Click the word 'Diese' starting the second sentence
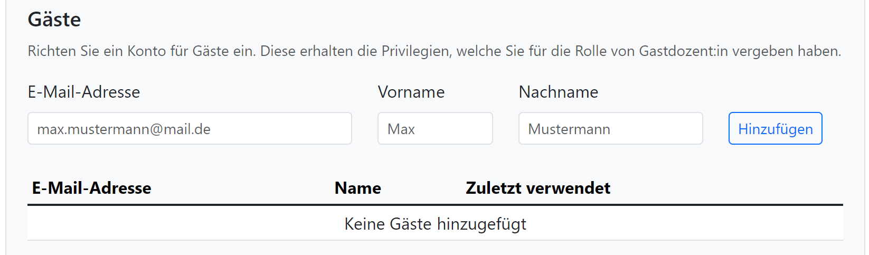This screenshot has width=869, height=255. coord(278,51)
